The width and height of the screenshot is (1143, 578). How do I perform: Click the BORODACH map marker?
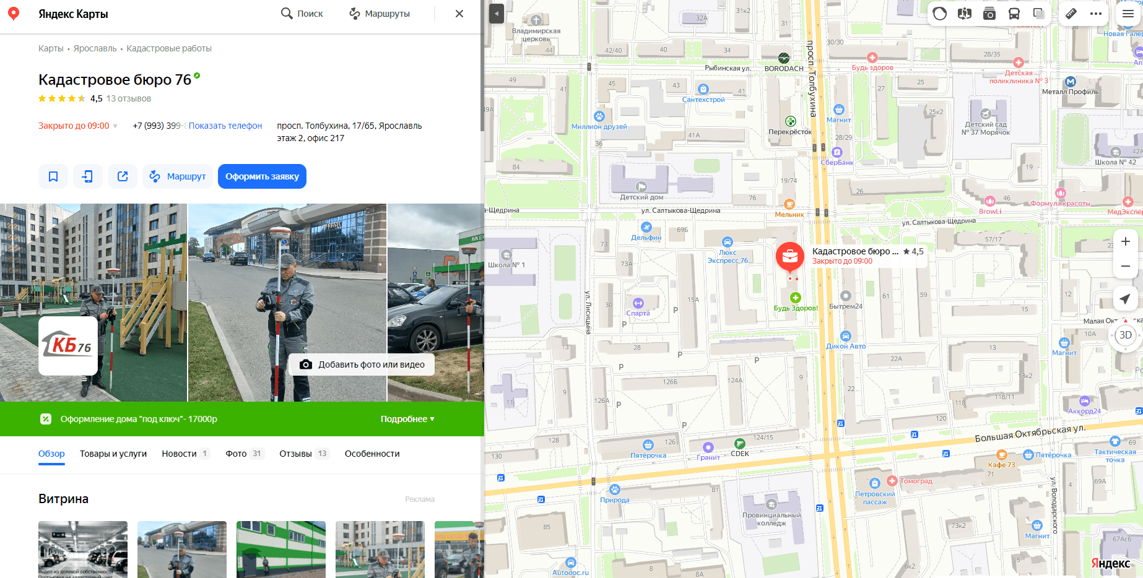784,58
